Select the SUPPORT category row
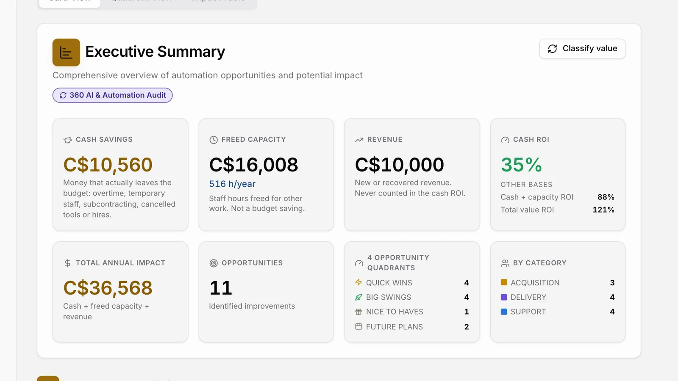The width and height of the screenshot is (678, 381). click(558, 312)
